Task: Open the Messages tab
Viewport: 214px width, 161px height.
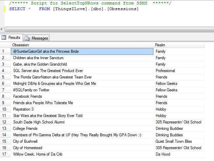Action: [40, 38]
